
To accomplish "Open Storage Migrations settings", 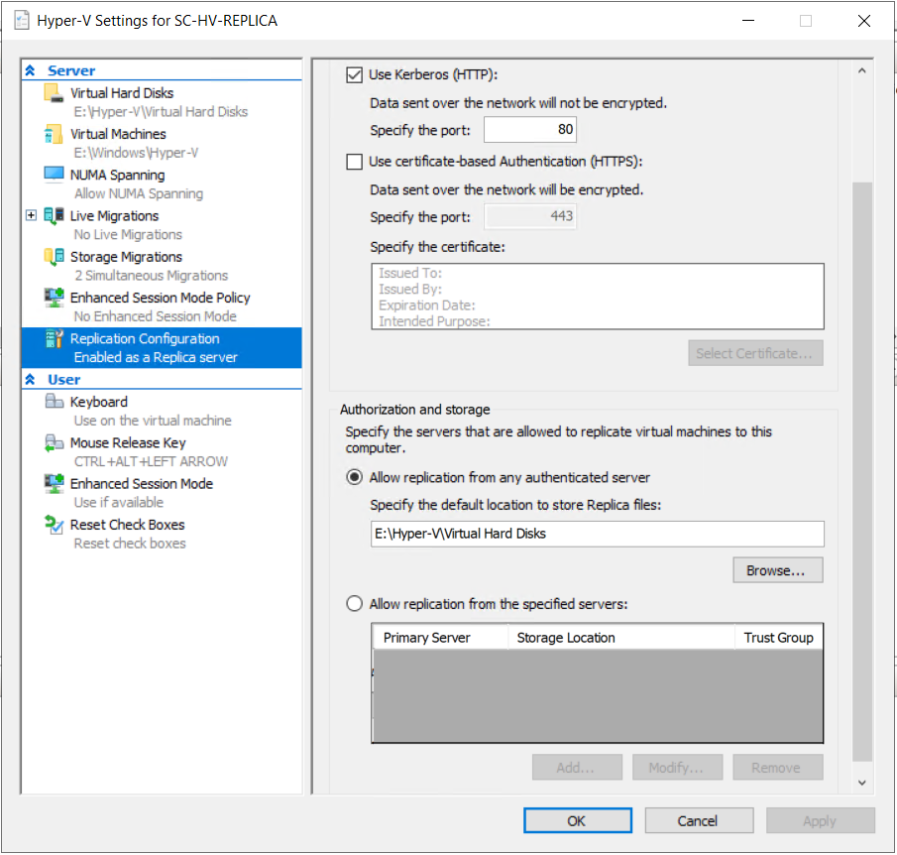I will (x=126, y=257).
